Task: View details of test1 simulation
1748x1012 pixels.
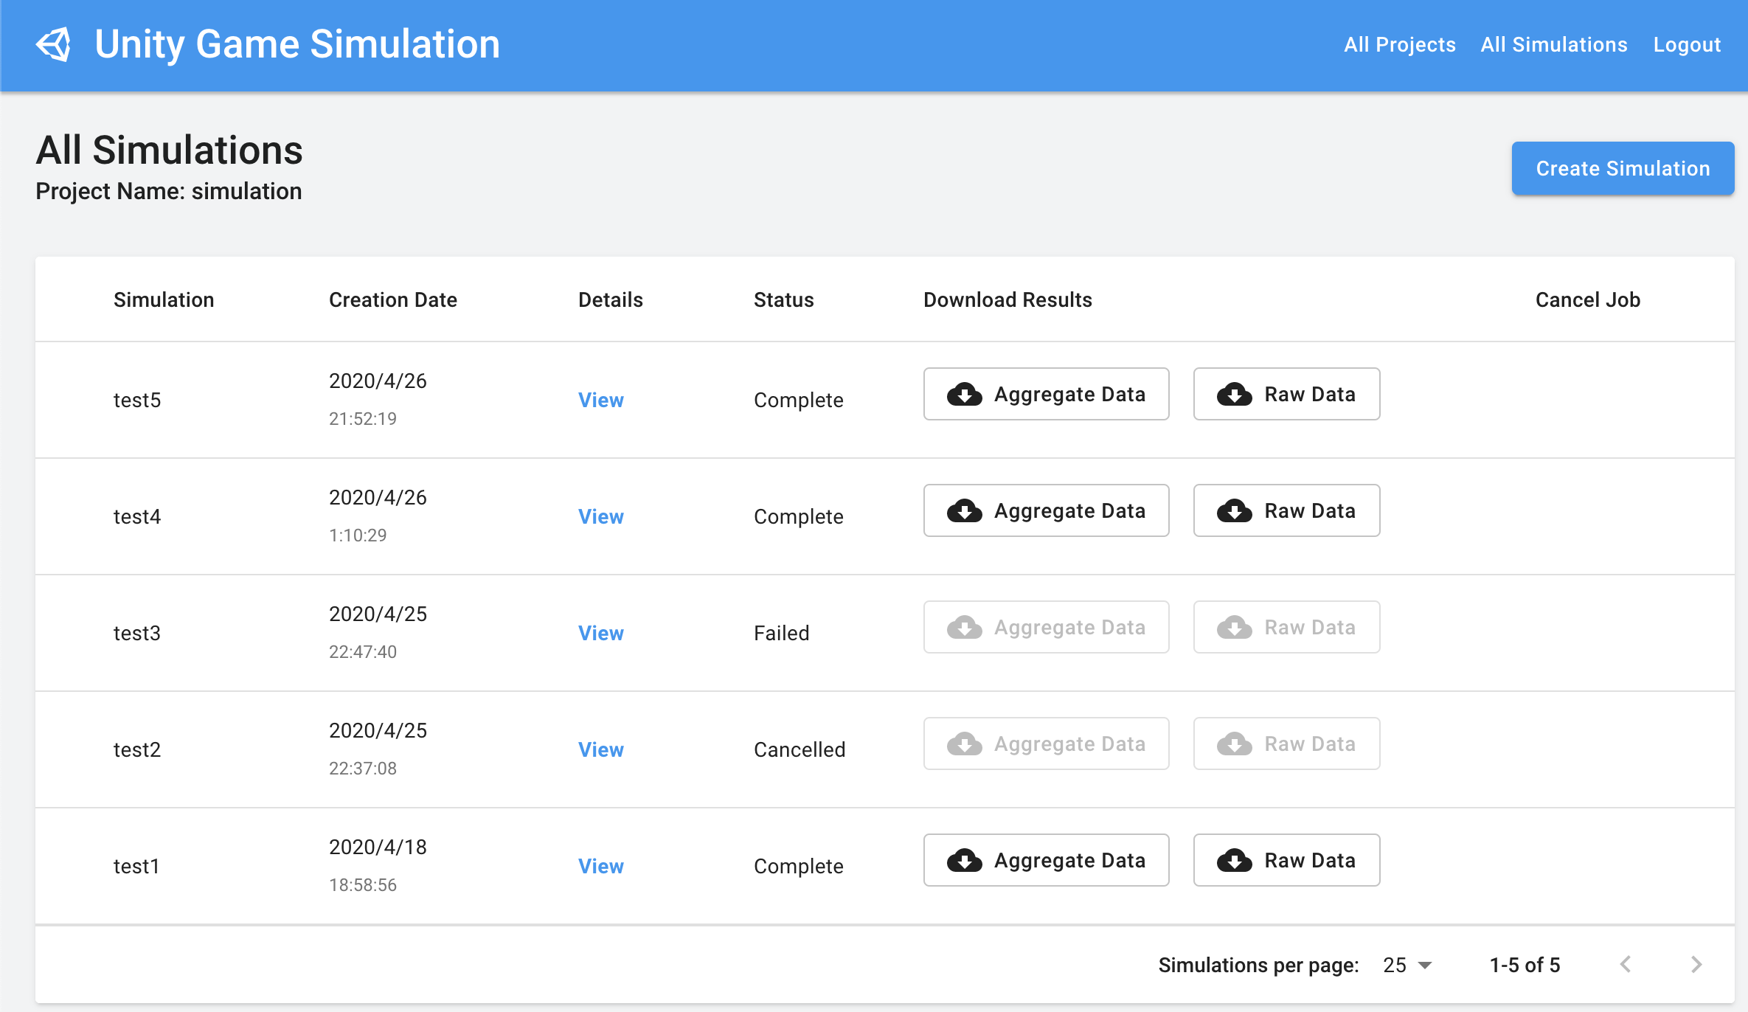Action: pyautogui.click(x=600, y=866)
